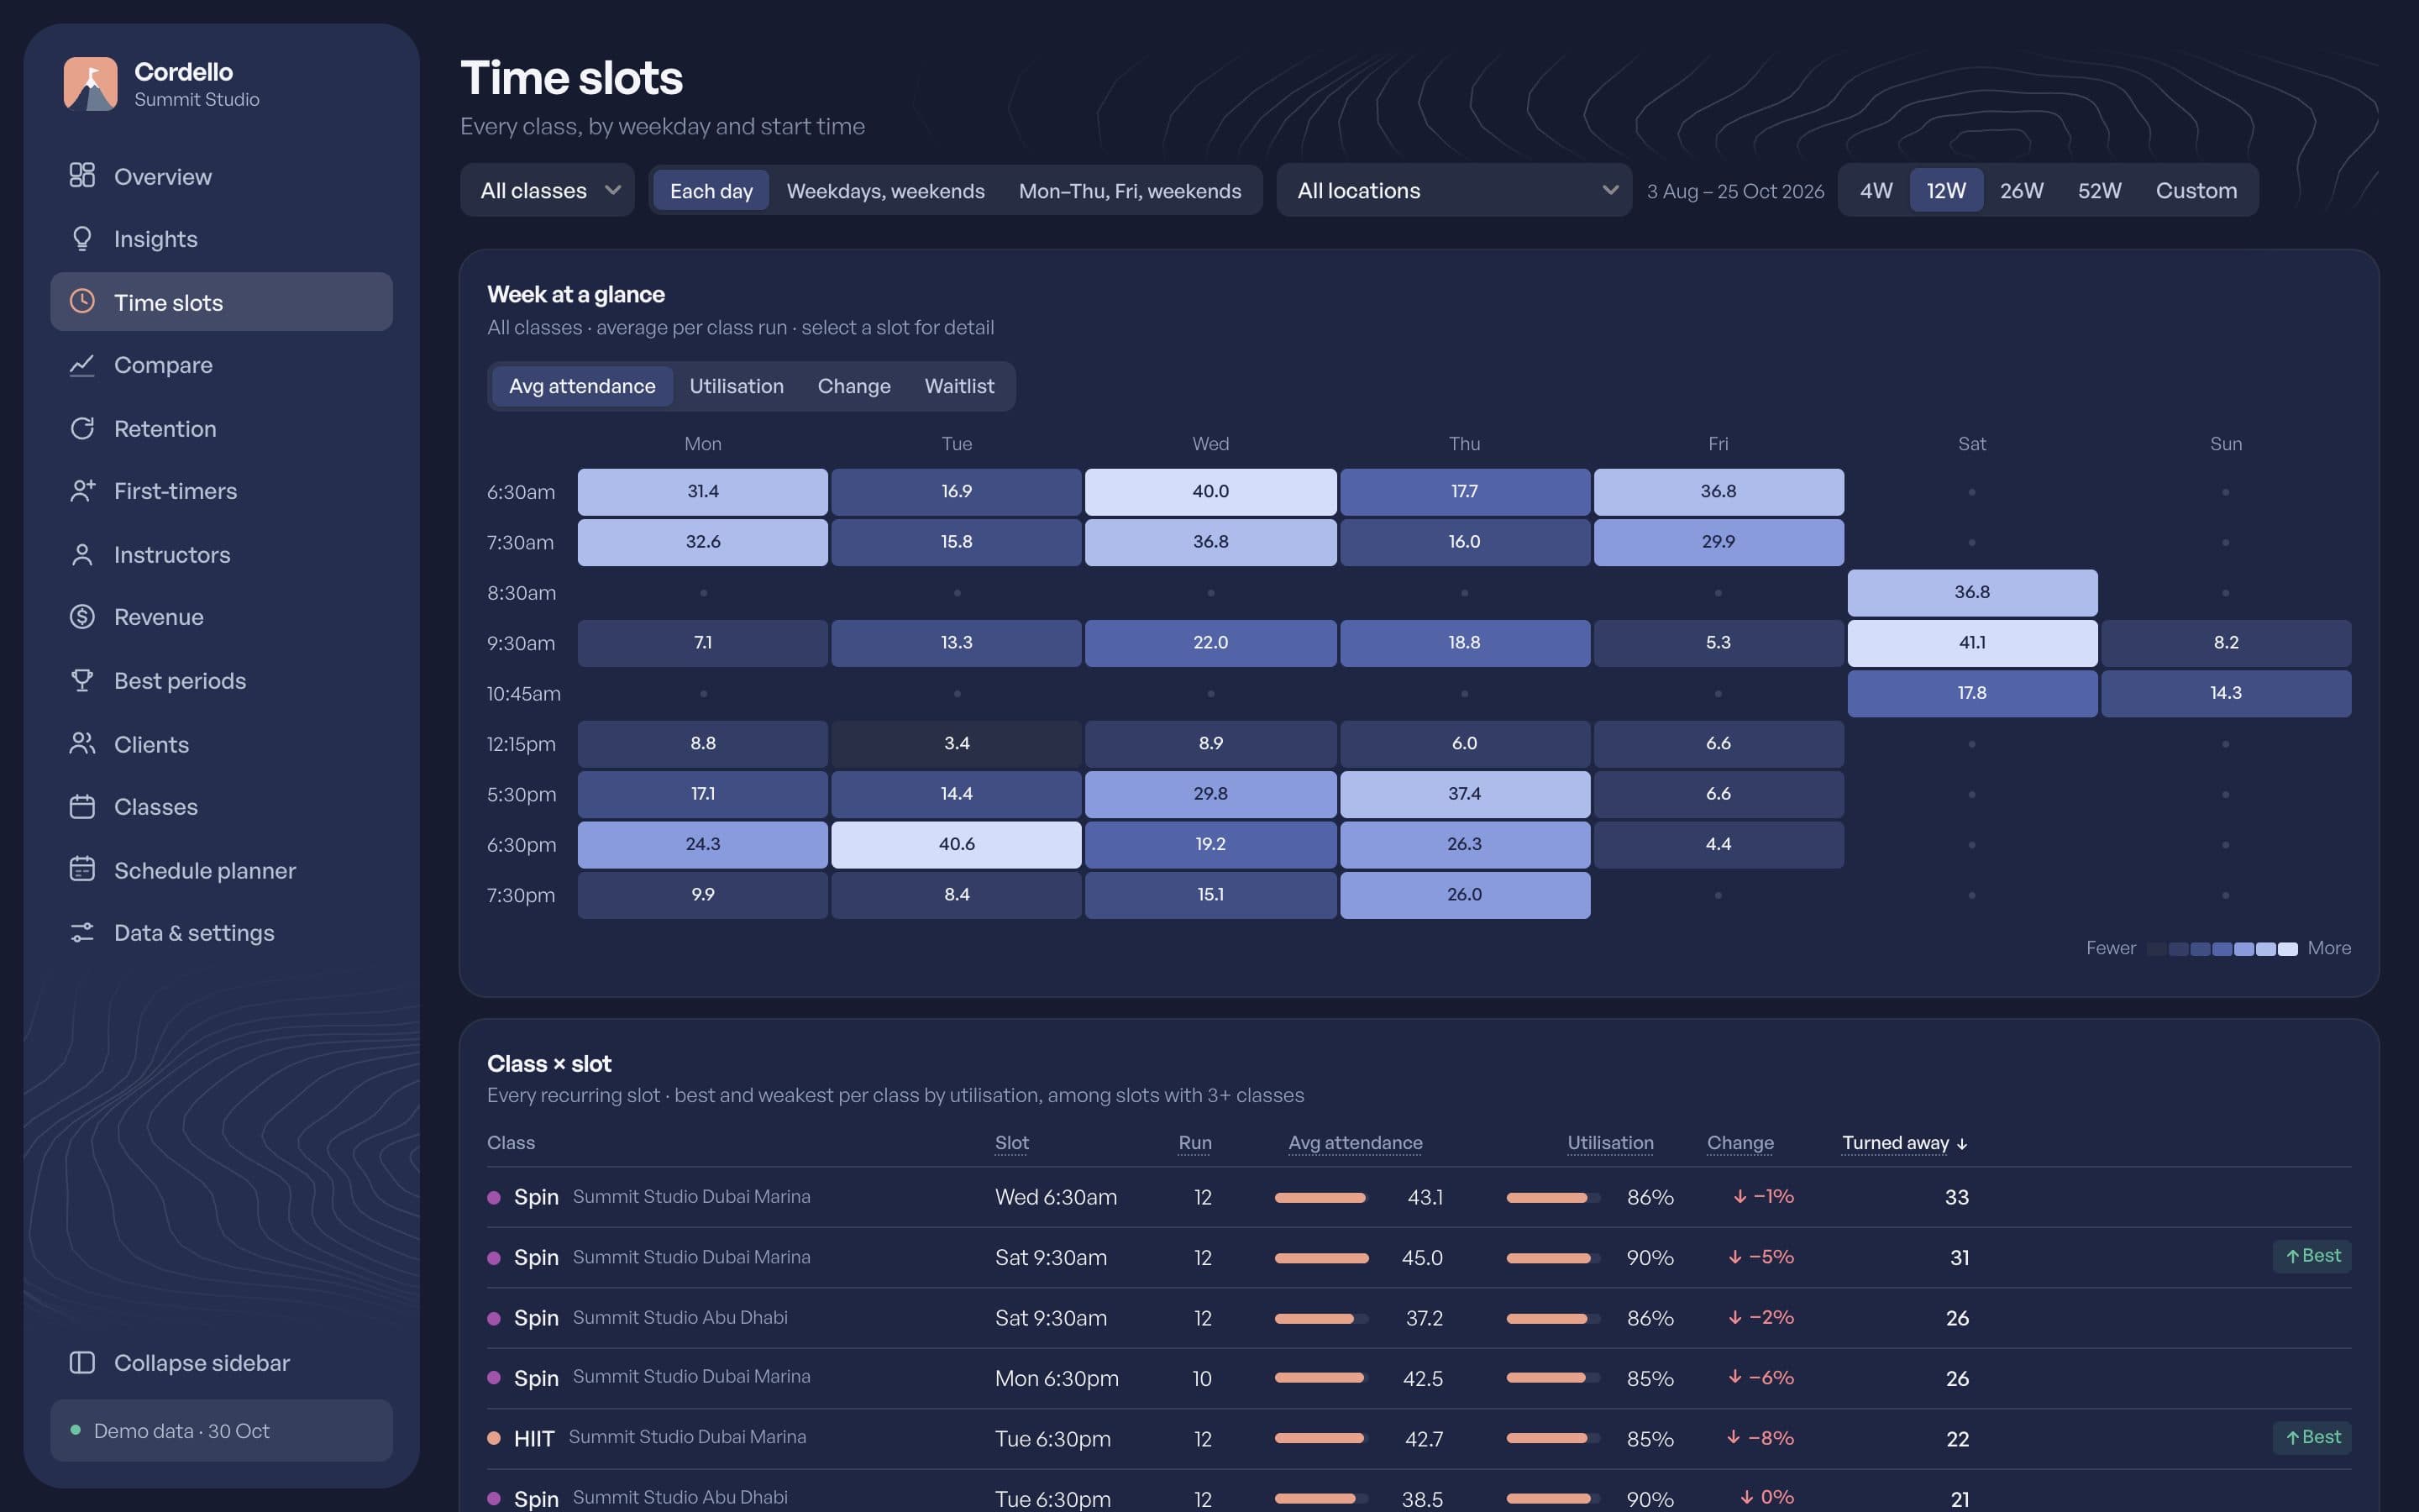Screen dimensions: 2419x1512
Task: Click the Best periods trophy icon
Action: 82,680
